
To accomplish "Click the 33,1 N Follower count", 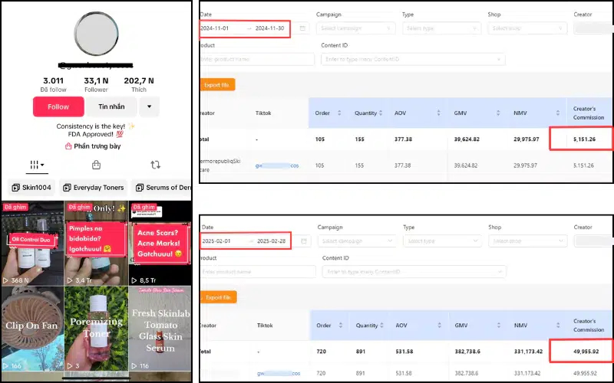I will click(x=96, y=84).
